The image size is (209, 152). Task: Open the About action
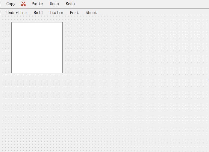tap(91, 13)
